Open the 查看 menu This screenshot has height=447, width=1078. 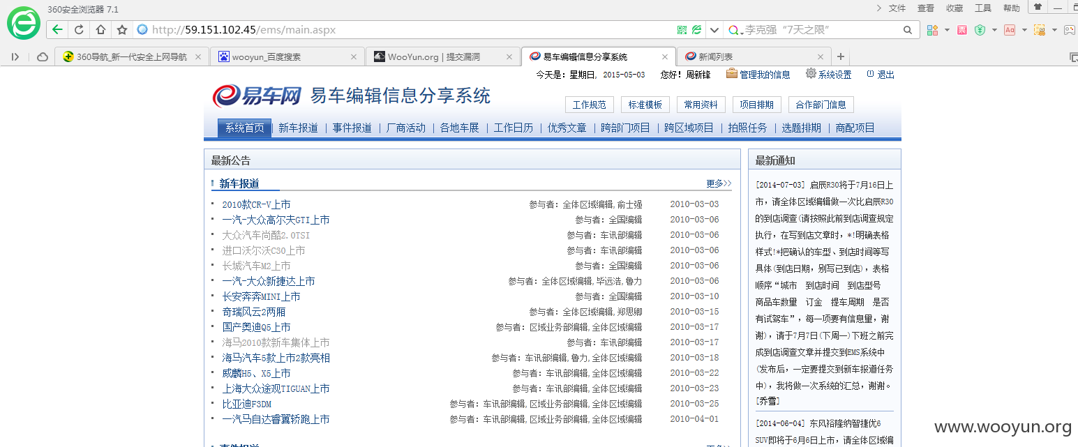pos(925,8)
